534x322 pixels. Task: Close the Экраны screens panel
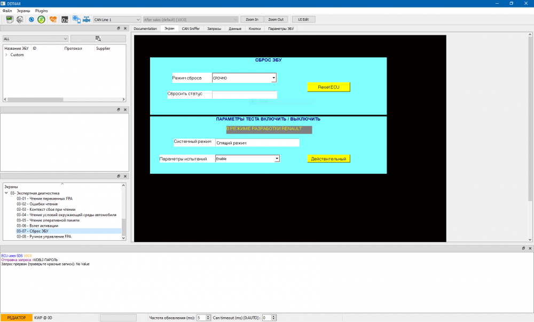coord(125,176)
